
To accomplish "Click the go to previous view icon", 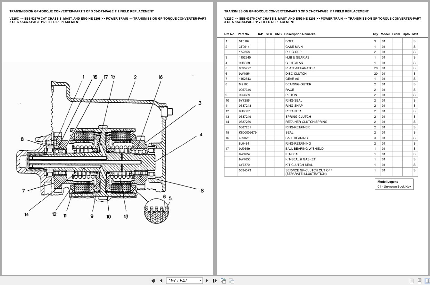I will (223, 281).
